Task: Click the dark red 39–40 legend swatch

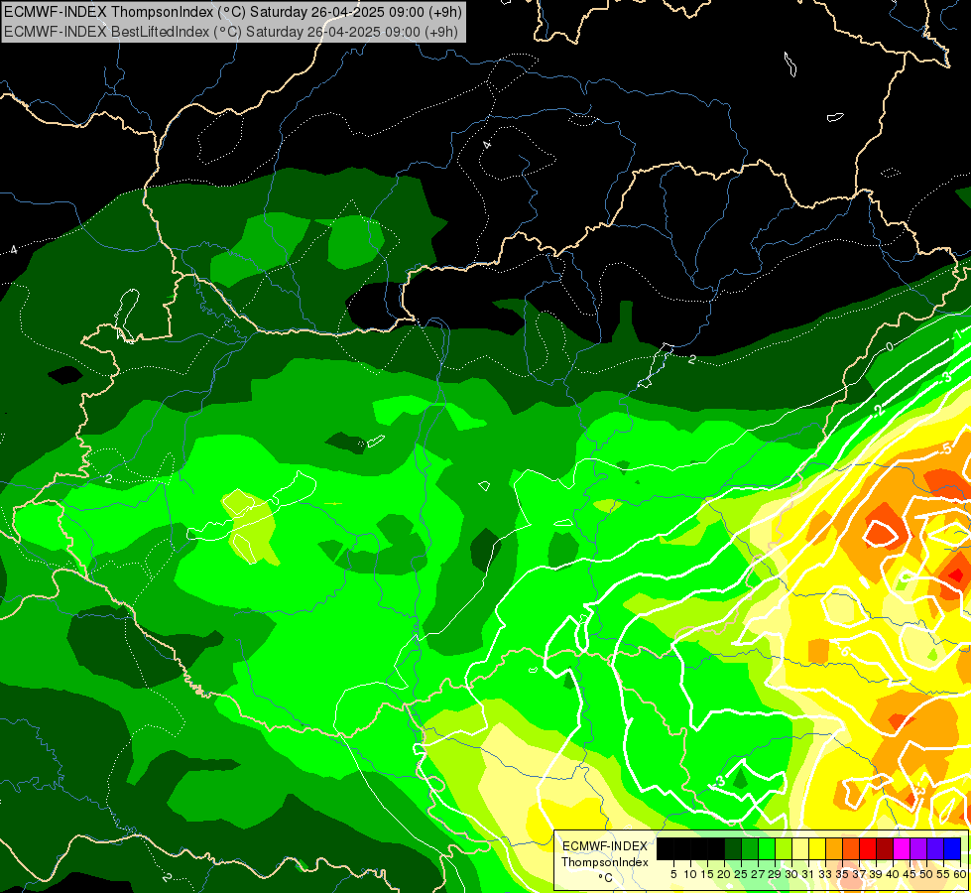Action: coord(885,848)
